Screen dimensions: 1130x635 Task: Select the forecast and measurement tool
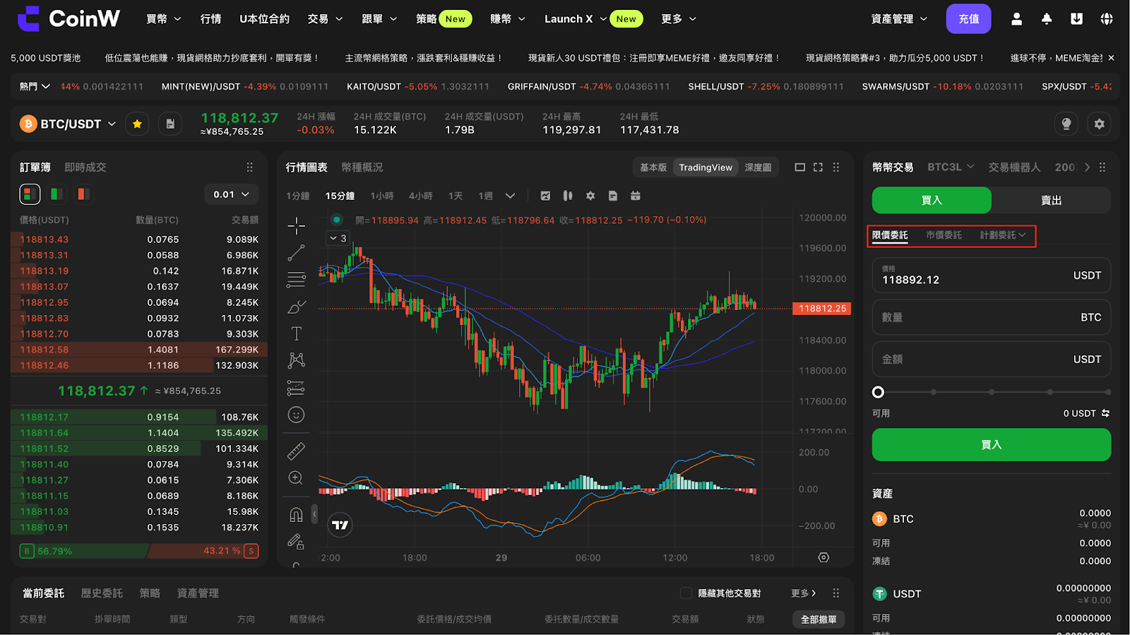tap(297, 388)
